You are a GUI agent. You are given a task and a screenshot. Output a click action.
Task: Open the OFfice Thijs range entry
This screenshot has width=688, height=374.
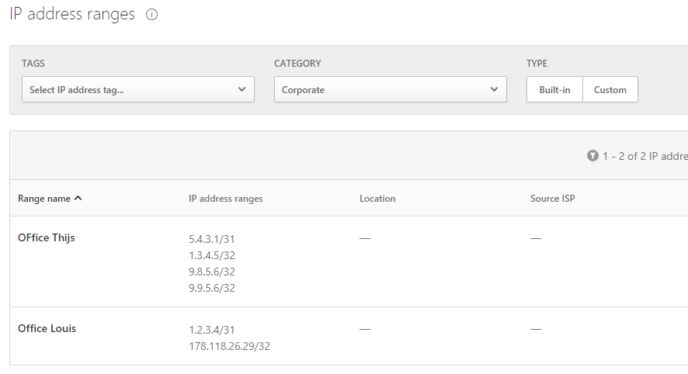pos(47,238)
